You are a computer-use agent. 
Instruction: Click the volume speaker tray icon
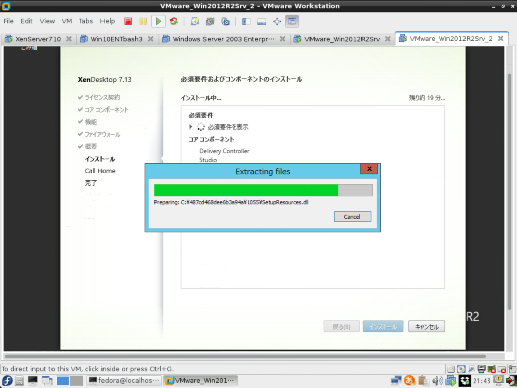point(437,381)
